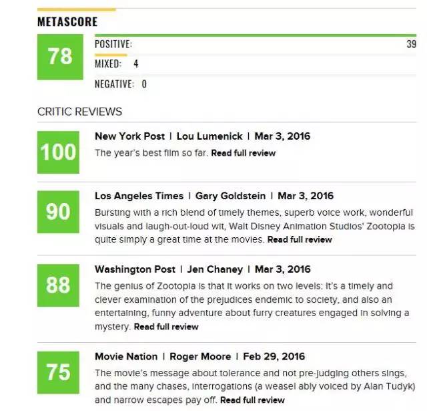Viewport: 427px width, 411px height.
Task: Select the Negative reviews label
Action: point(114,84)
